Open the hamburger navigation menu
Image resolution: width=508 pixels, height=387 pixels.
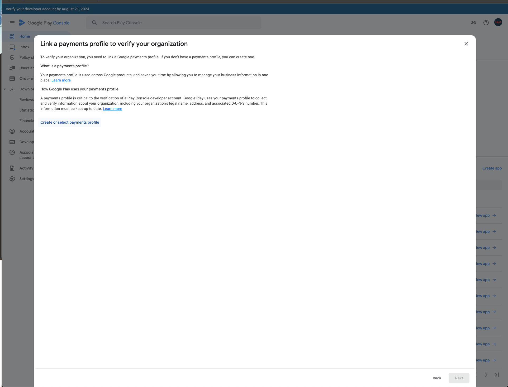pyautogui.click(x=12, y=23)
